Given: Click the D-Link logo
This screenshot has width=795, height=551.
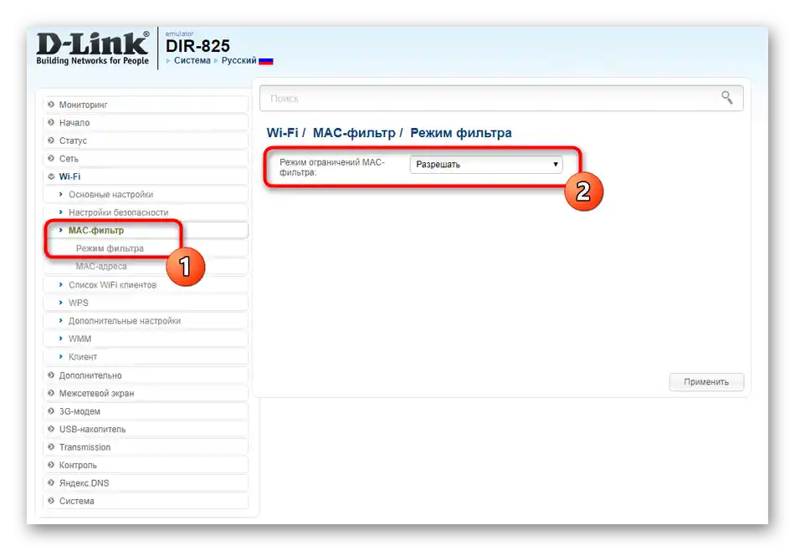Looking at the screenshot, I should [93, 48].
